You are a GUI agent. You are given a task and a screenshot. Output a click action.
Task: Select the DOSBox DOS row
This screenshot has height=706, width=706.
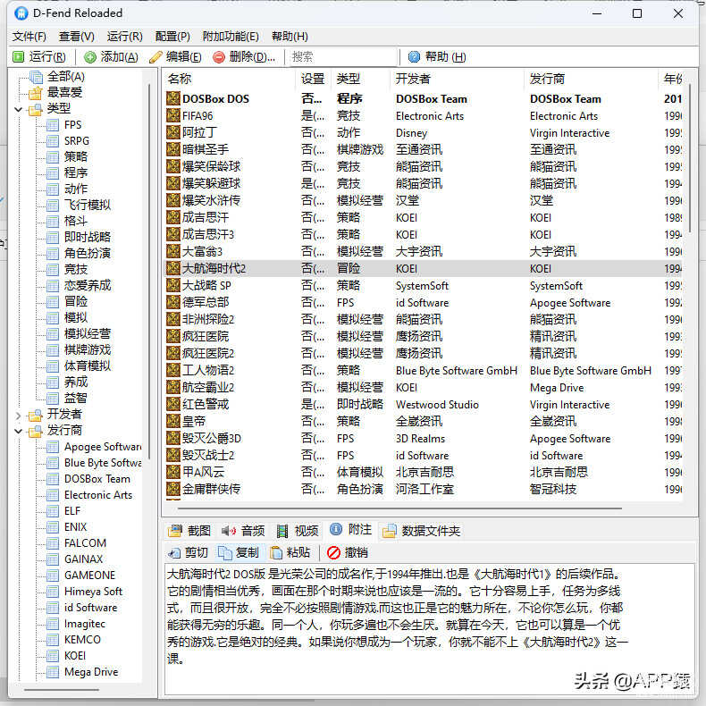(423, 98)
